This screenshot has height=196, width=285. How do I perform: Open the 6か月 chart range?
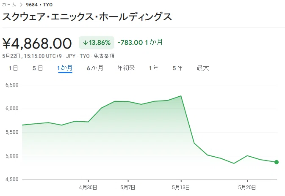click(x=95, y=68)
